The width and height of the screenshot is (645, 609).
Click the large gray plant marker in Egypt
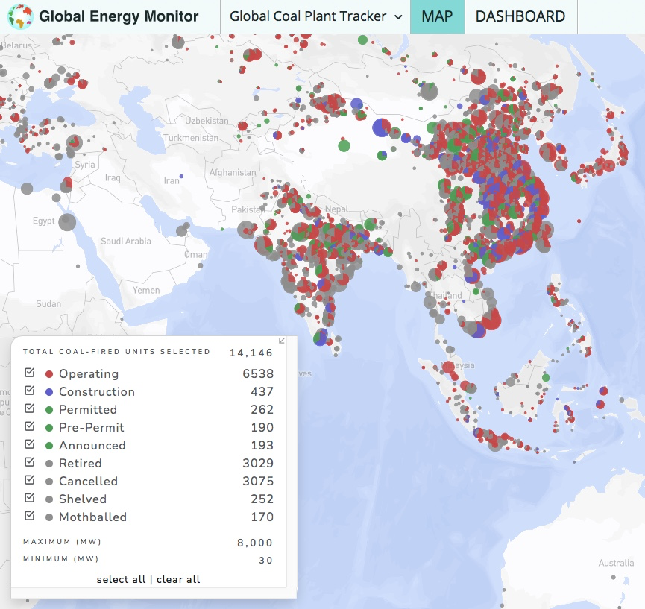pyautogui.click(x=67, y=222)
